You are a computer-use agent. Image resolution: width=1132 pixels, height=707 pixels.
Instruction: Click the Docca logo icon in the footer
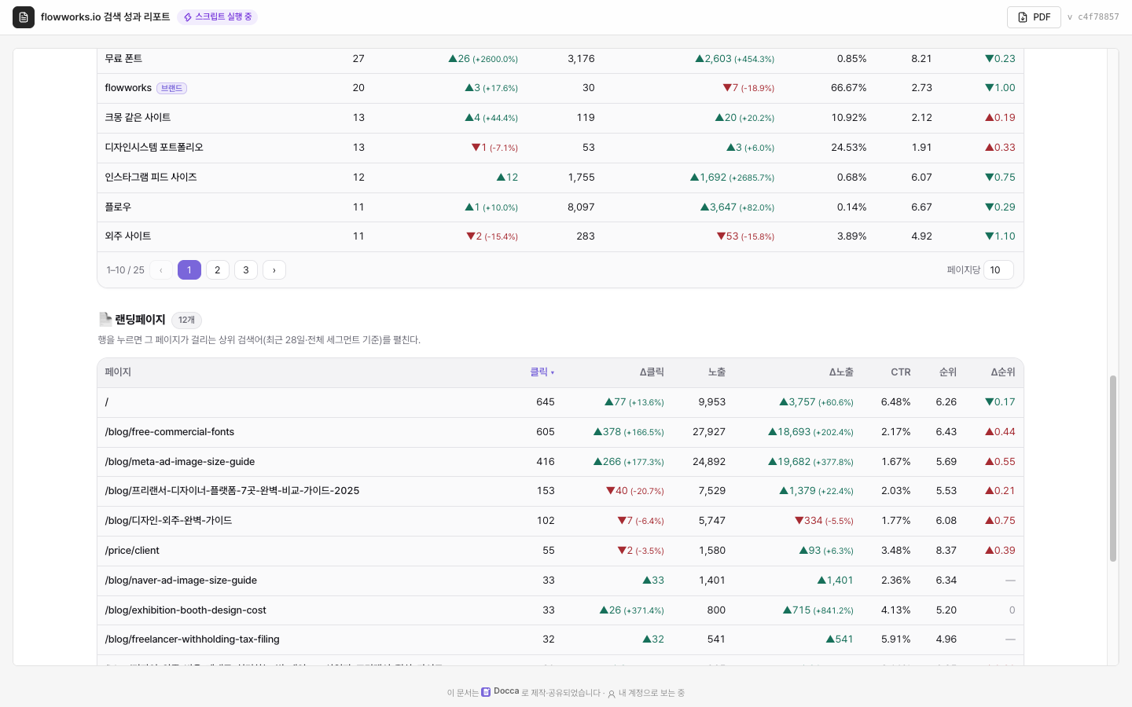click(486, 692)
